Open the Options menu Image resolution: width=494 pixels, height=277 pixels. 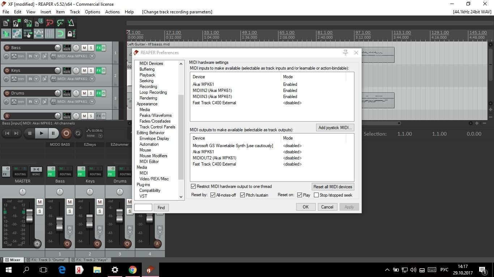coord(92,12)
